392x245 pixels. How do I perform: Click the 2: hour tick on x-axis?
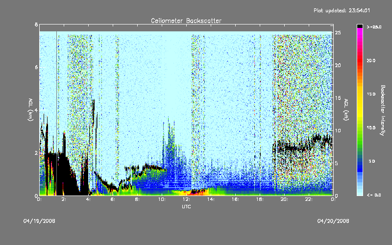(x=64, y=199)
